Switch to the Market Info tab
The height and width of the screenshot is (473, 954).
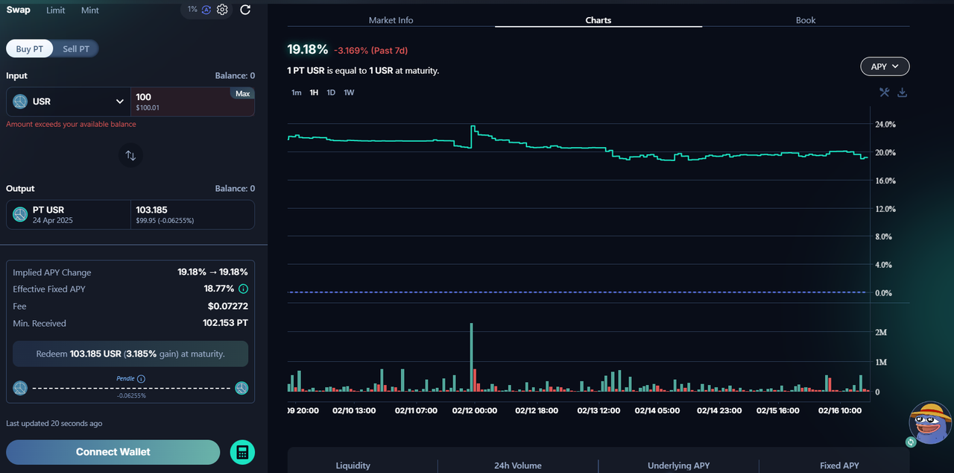tap(391, 20)
